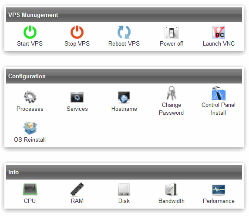The width and height of the screenshot is (249, 216).
Task: View the CPU chip icon
Action: pyautogui.click(x=30, y=189)
